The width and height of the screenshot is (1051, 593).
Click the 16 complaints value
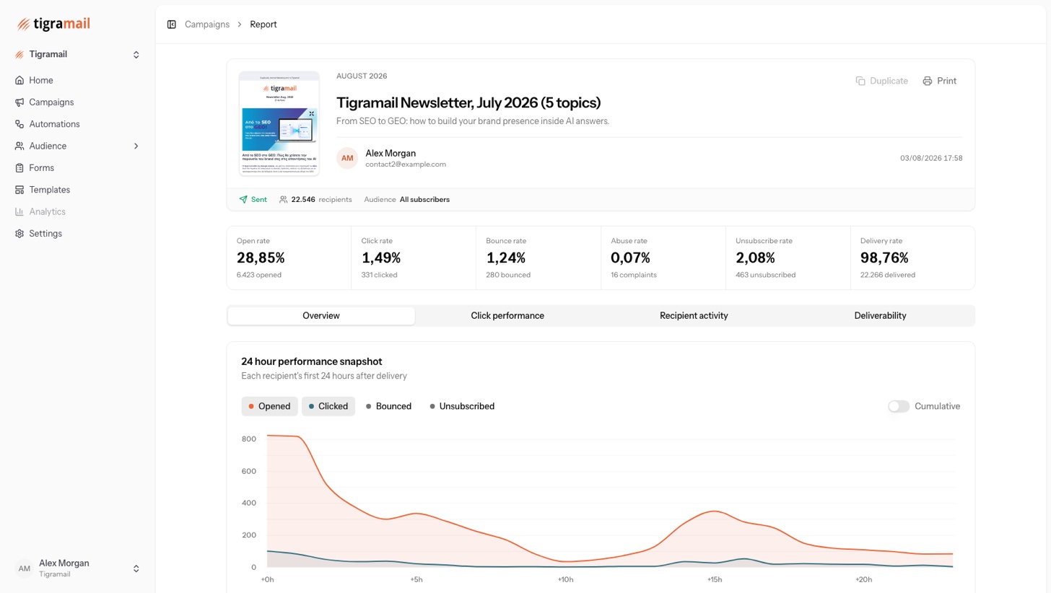634,275
